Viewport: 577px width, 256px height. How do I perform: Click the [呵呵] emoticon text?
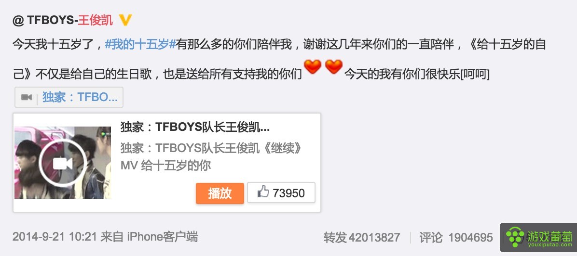click(475, 75)
